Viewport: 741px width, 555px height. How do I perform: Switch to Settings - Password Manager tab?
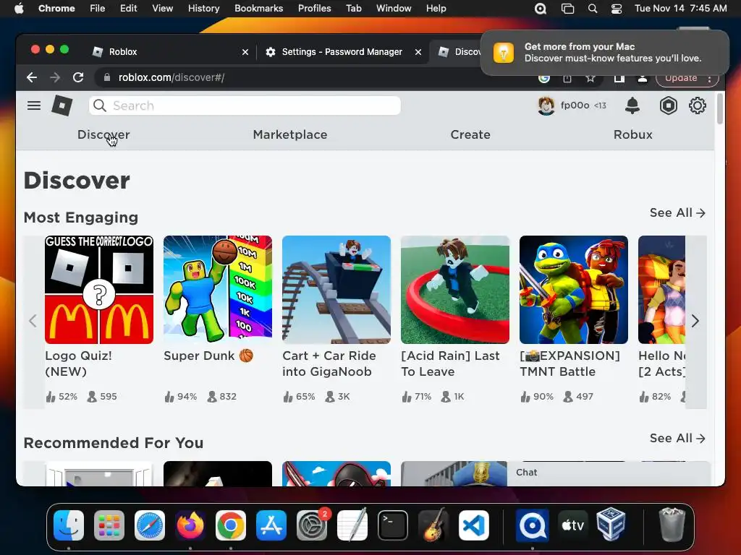342,52
